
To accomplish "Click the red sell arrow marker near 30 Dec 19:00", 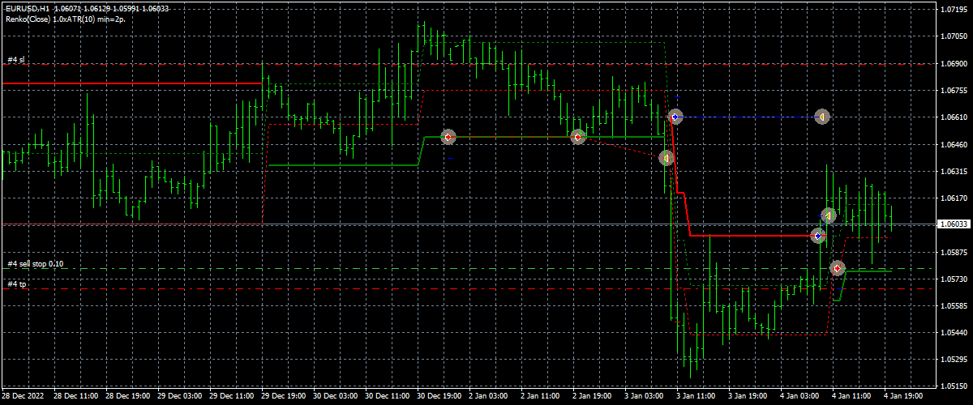I will click(448, 137).
